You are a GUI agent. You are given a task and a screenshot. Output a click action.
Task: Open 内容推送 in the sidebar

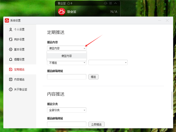[20, 79]
